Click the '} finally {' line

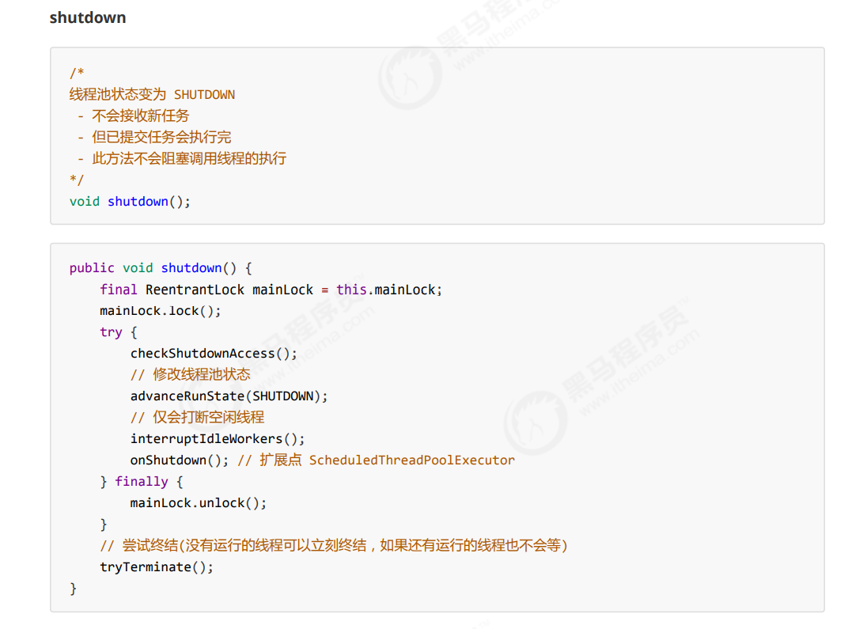point(142,482)
